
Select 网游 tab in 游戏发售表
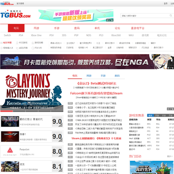[157, 116]
